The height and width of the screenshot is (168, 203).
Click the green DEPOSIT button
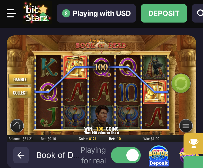point(164,13)
